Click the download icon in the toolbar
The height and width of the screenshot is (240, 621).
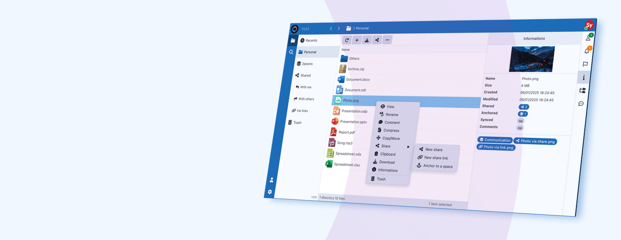367,40
